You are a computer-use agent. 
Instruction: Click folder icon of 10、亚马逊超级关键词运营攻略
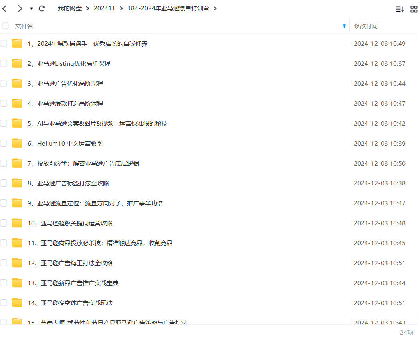17,223
